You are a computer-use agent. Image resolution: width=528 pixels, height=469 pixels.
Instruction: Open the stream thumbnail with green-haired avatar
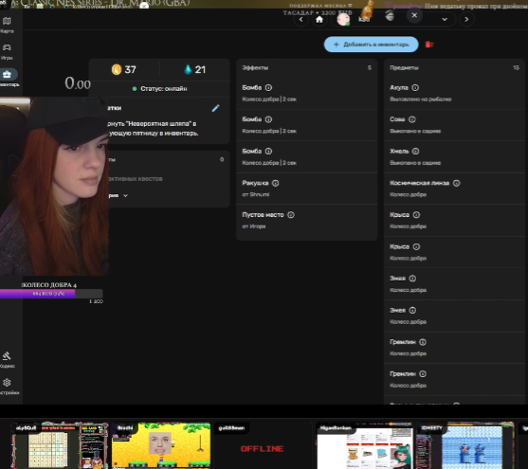coord(364,445)
